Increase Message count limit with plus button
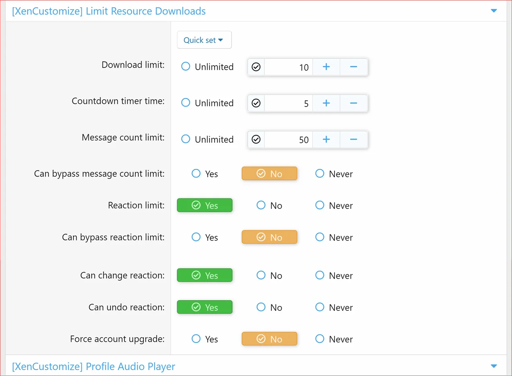Viewport: 512px width, 376px height. (326, 140)
